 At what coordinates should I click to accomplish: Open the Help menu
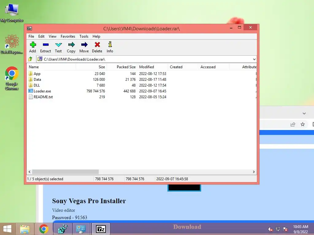[96, 36]
